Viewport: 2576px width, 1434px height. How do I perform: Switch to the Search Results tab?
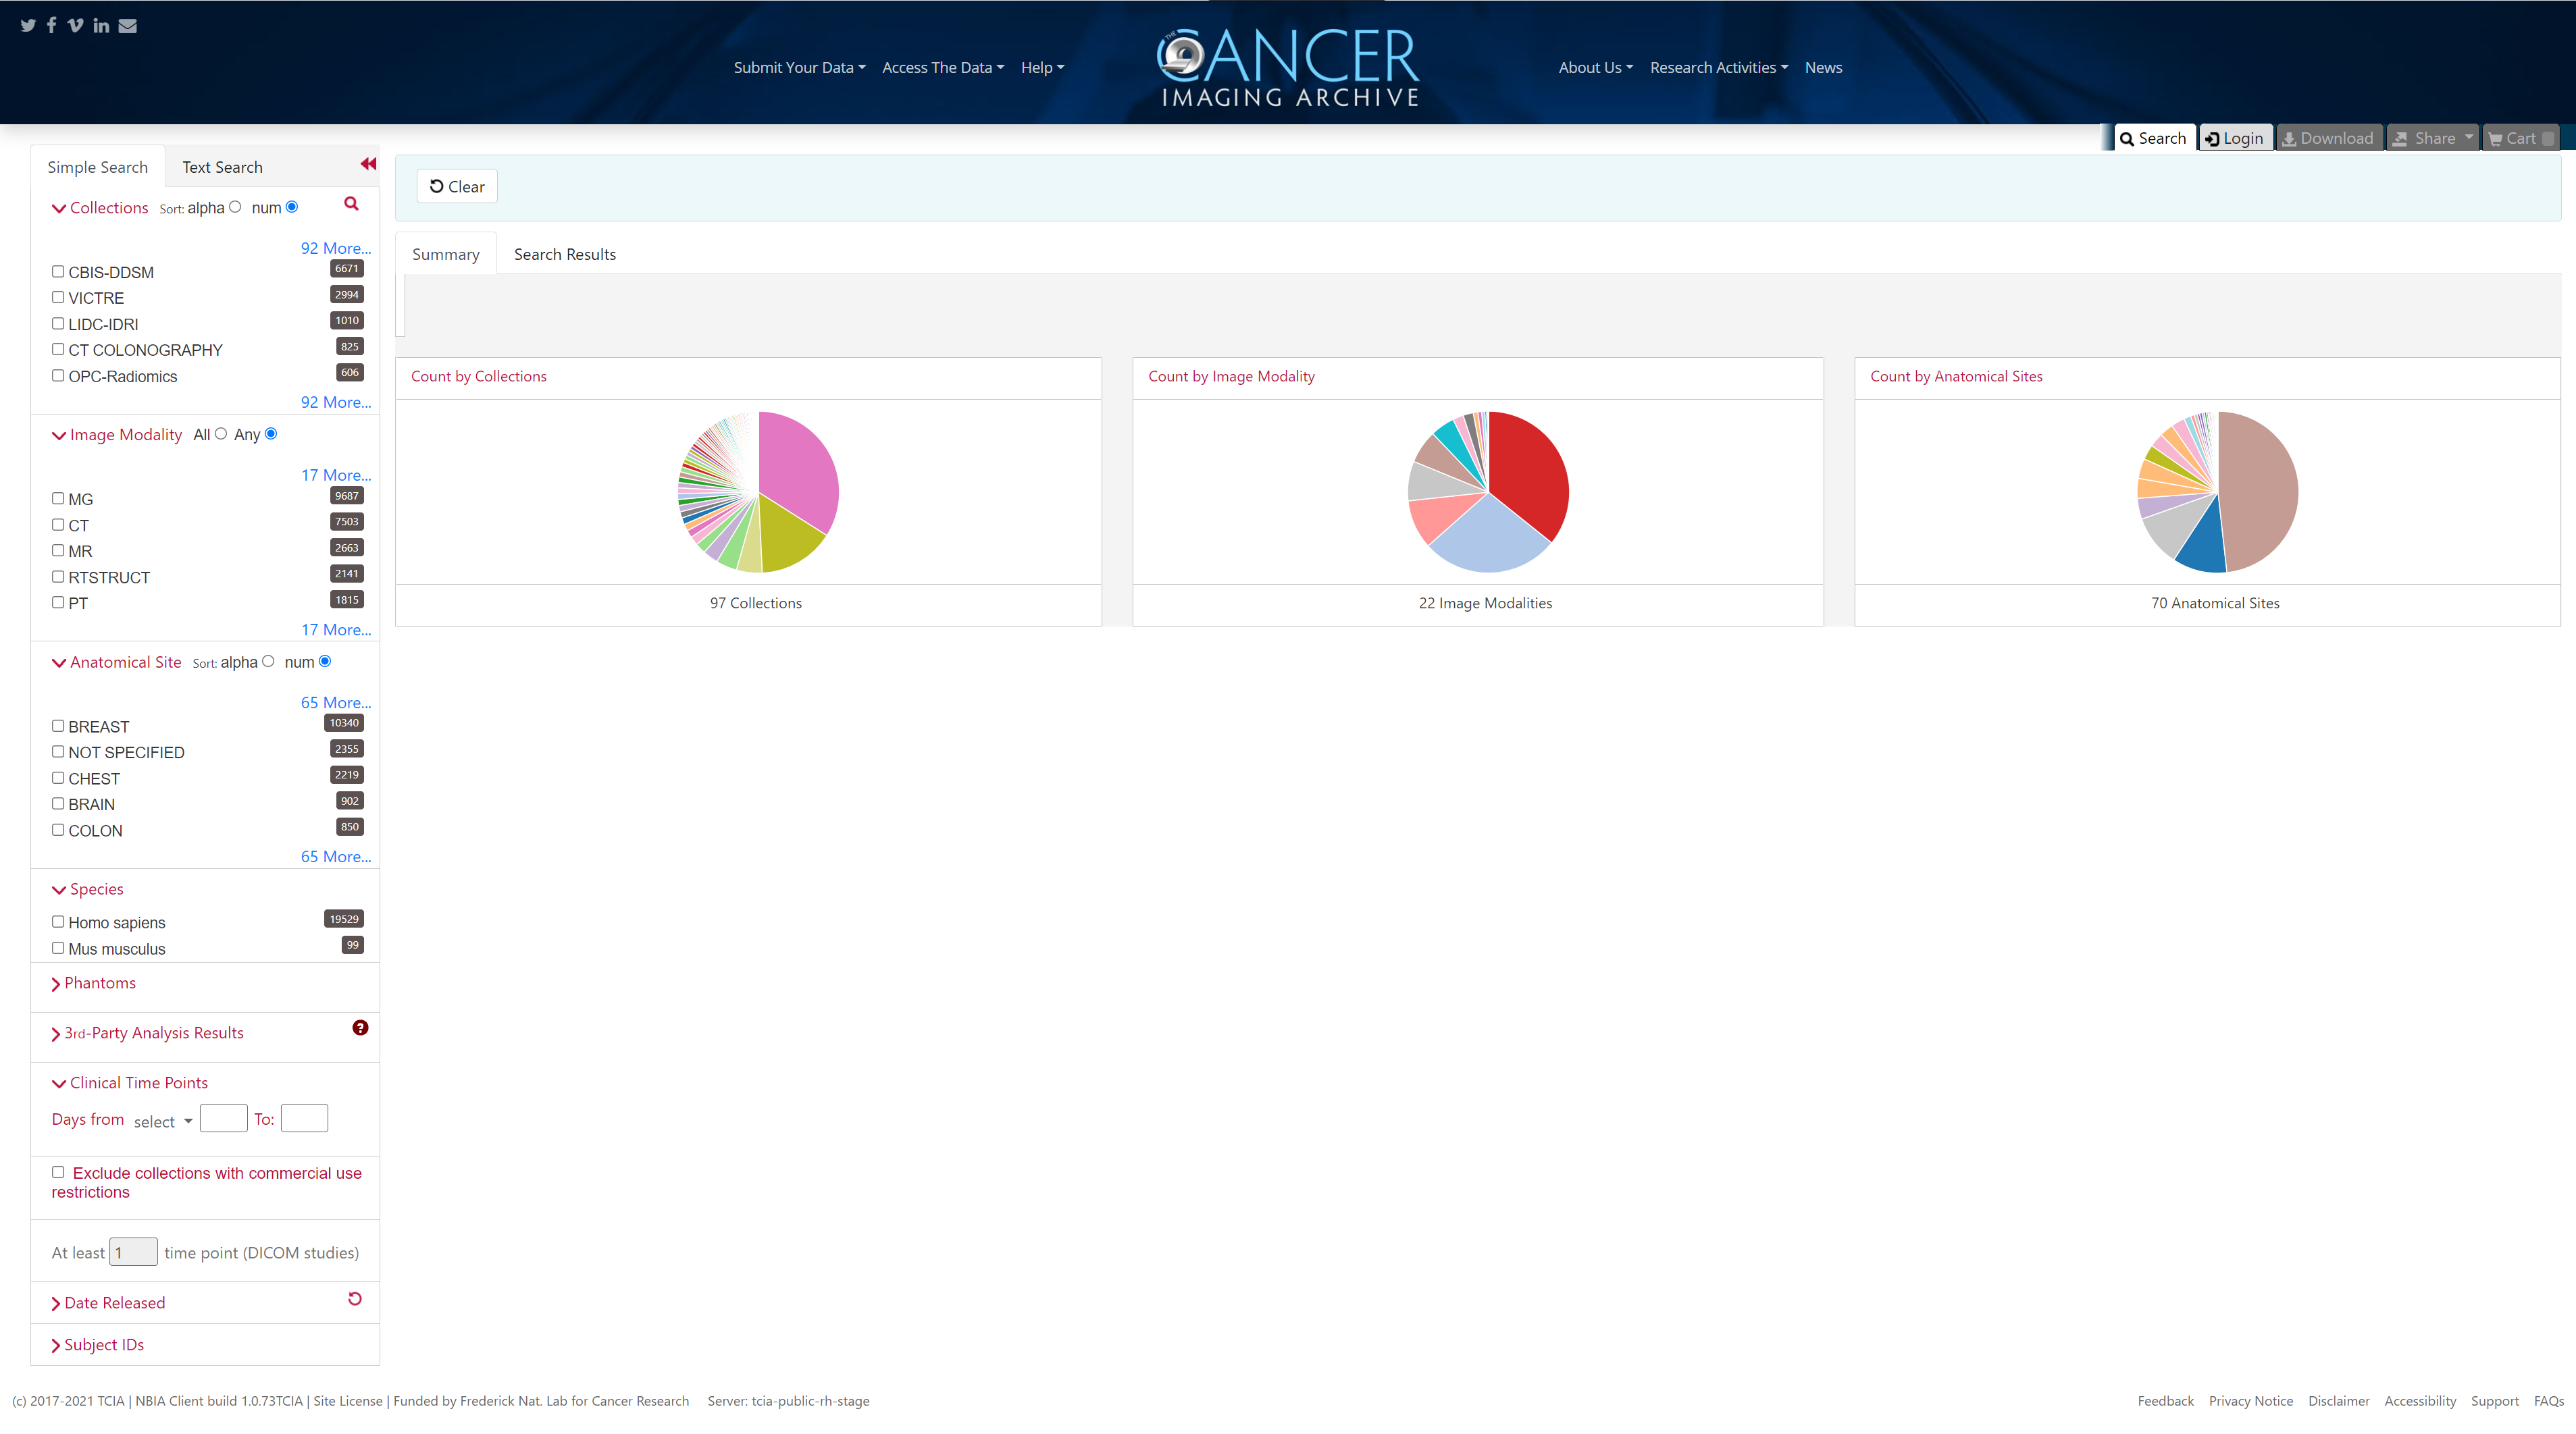point(565,254)
